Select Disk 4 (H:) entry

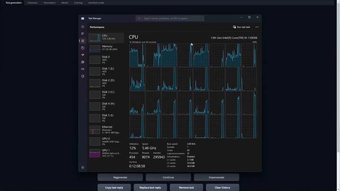pos(106,106)
